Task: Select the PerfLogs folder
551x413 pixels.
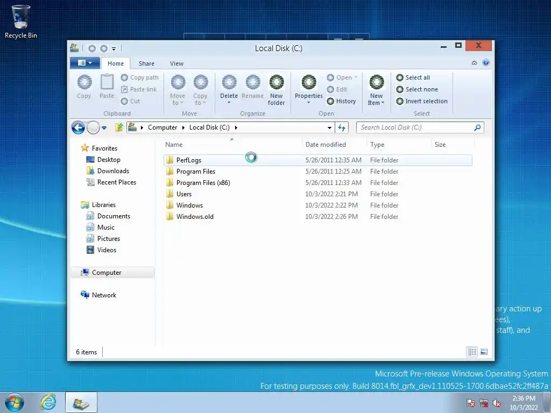Action: tap(317, 160)
